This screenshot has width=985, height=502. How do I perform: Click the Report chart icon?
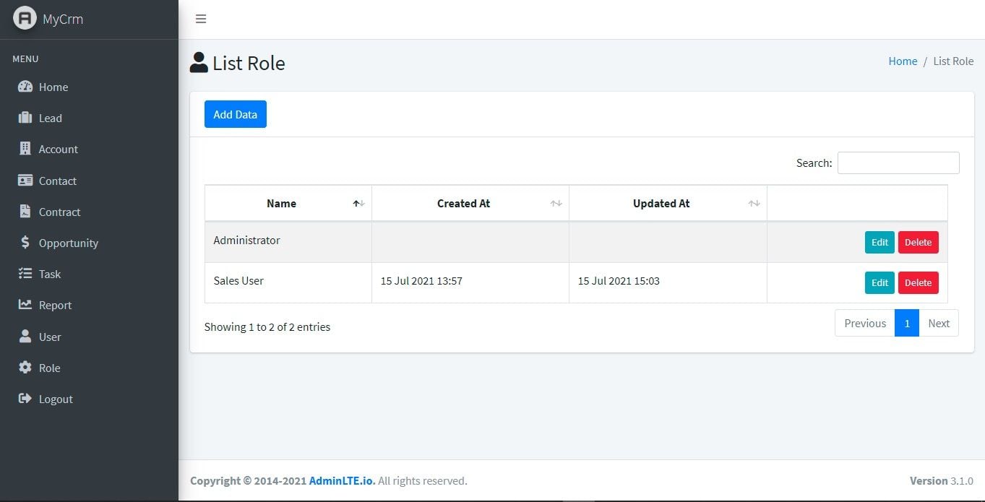25,305
